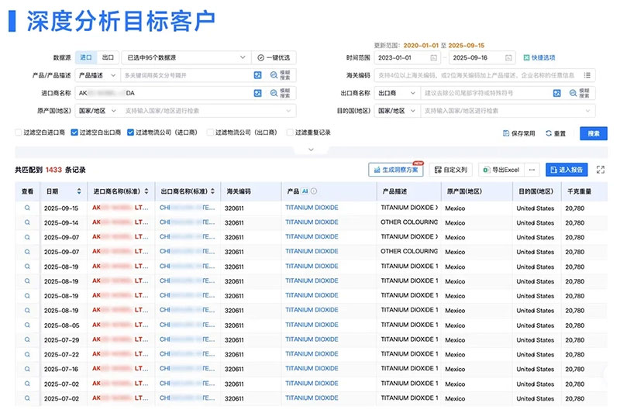Open the 出口商 type dropdown
620x413 pixels.
pyautogui.click(x=397, y=93)
